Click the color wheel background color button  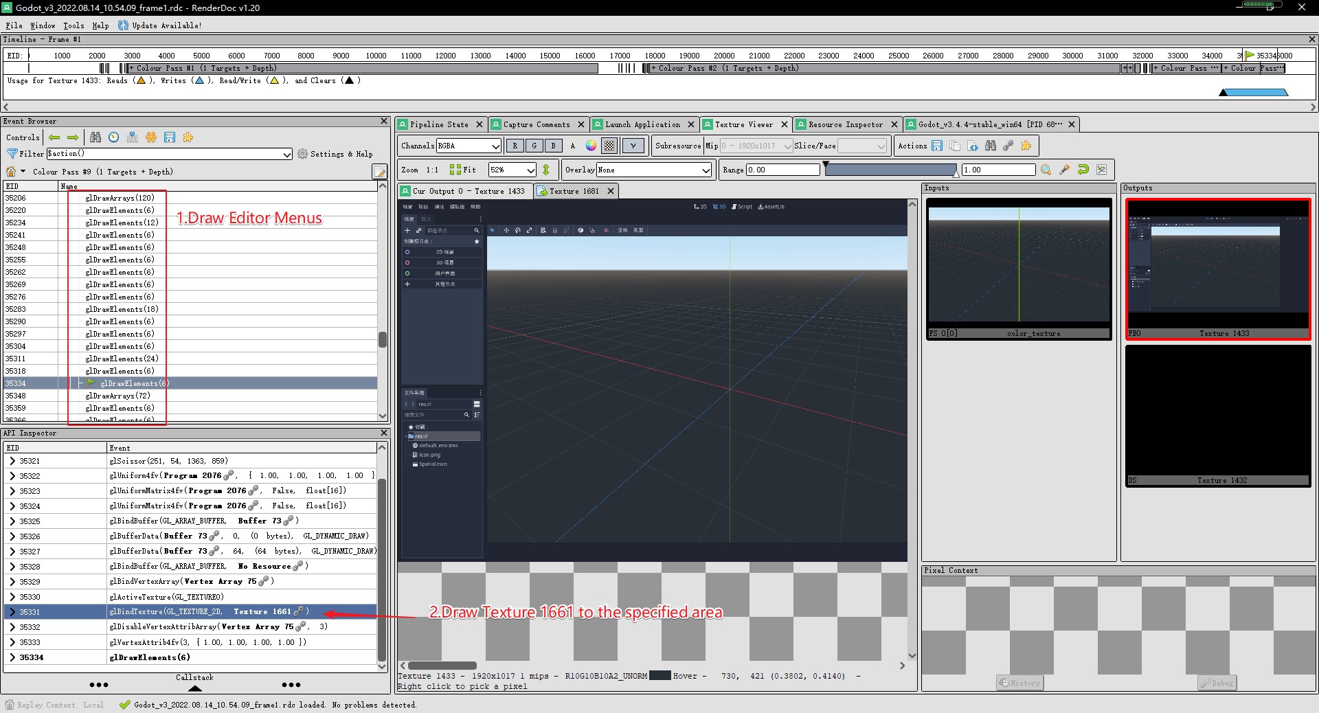click(x=591, y=146)
